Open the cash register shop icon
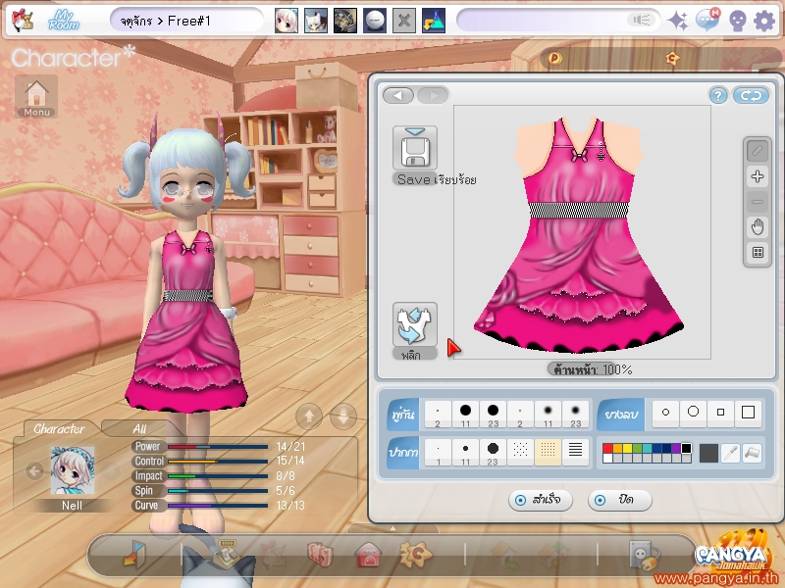Screen dimensions: 785x588 pyautogui.click(x=227, y=554)
